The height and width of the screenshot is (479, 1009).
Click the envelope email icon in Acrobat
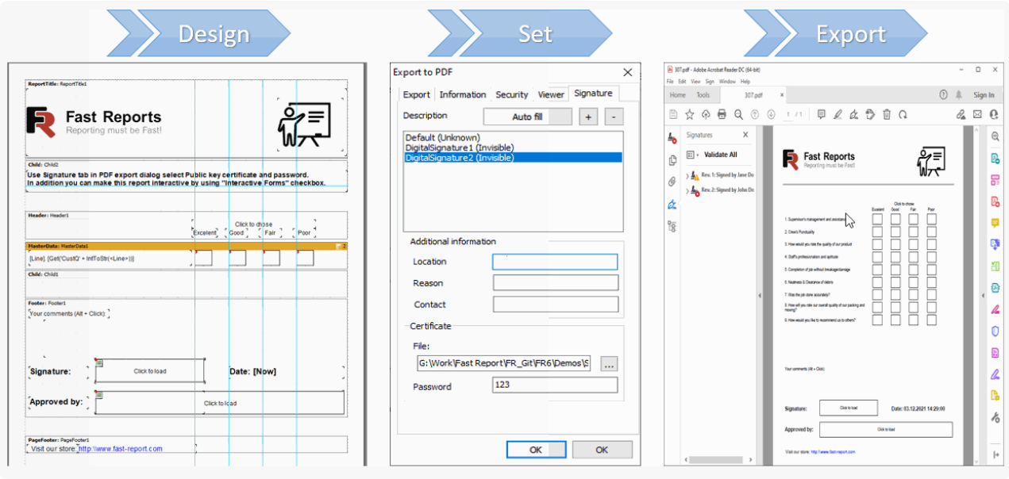coord(977,114)
